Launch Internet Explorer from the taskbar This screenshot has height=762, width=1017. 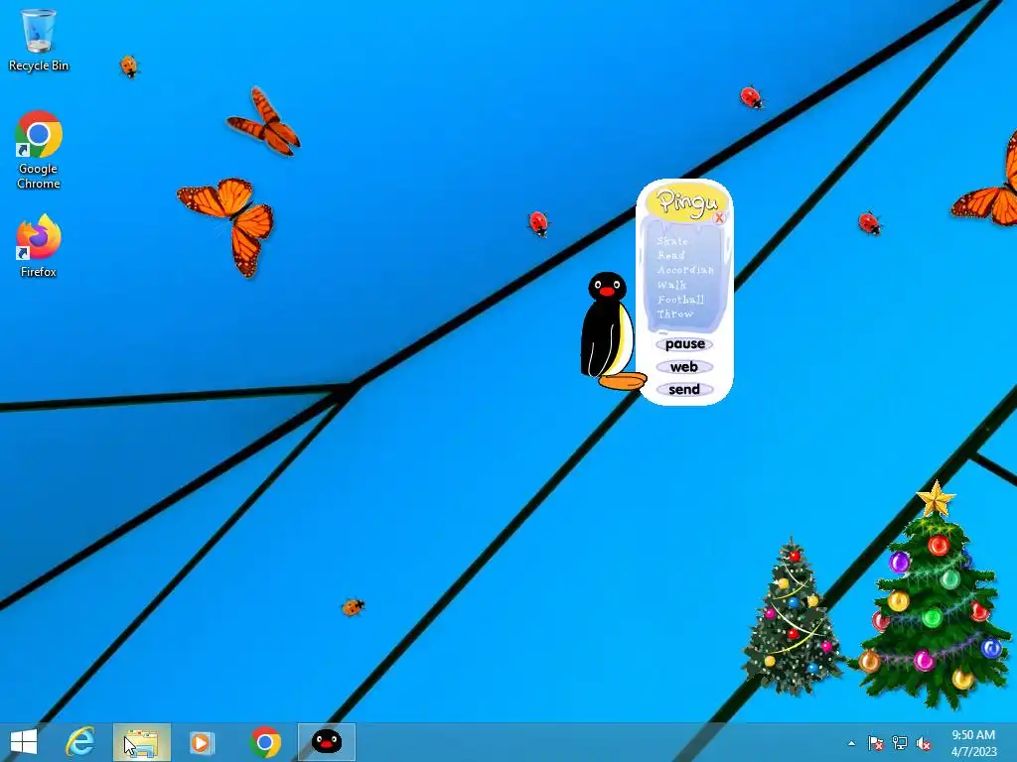[x=80, y=742]
